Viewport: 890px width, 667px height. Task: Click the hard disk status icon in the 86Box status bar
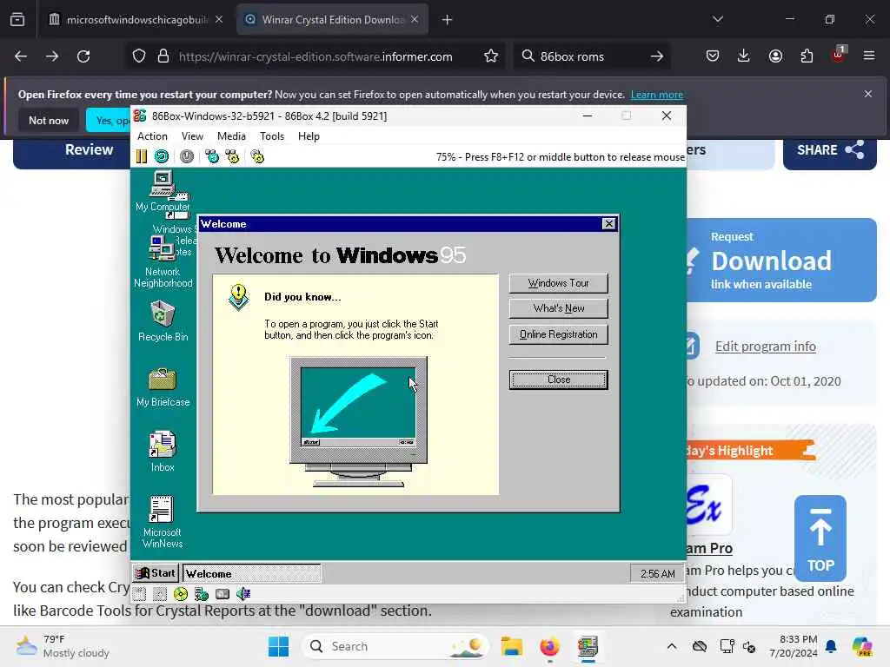tap(222, 594)
